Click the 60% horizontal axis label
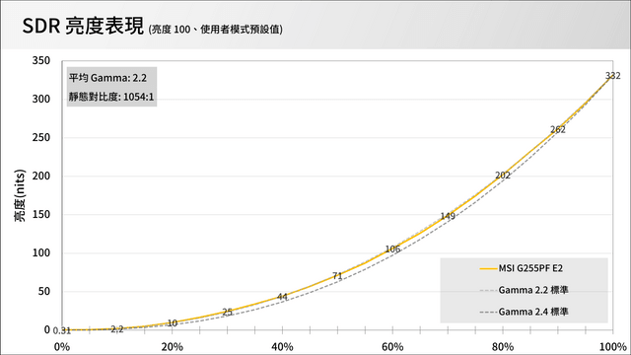 [x=392, y=346]
